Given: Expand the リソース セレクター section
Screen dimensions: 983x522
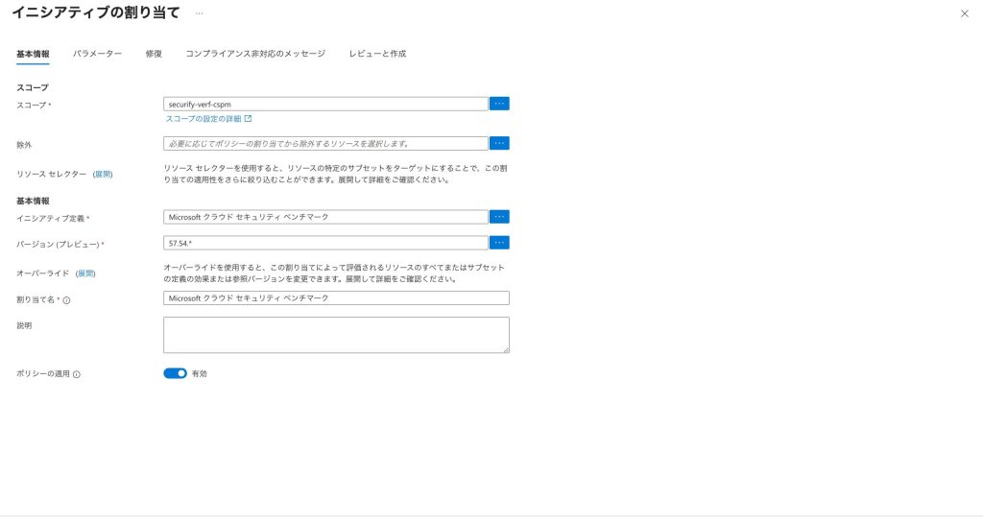Looking at the screenshot, I should pos(103,174).
